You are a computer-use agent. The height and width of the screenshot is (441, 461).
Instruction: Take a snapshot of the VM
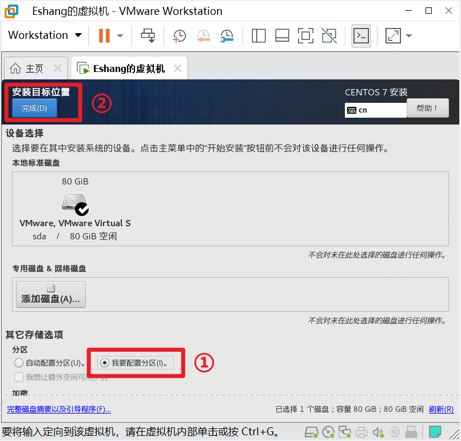tap(179, 36)
